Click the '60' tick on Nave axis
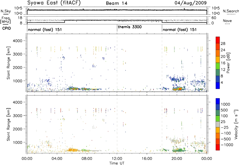The image size is (239, 165). coord(214,18)
